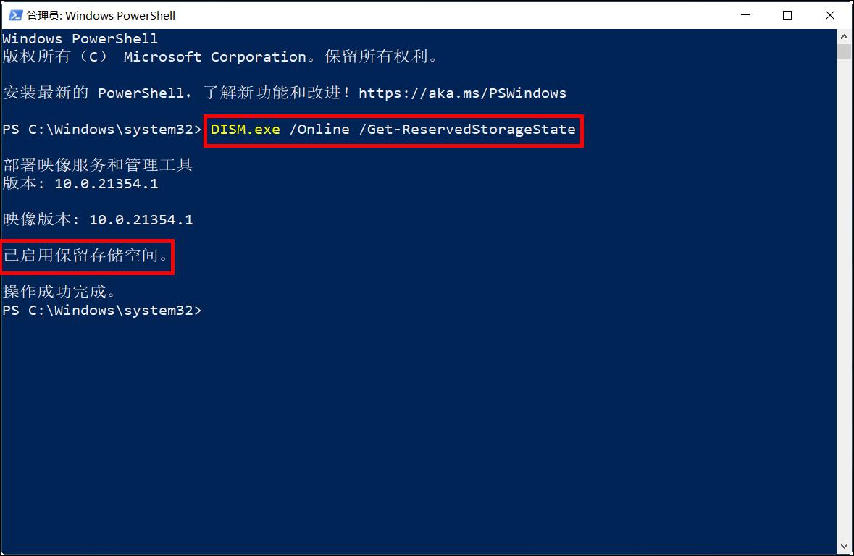Screen dimensions: 854x556
Task: Click the scrollbar down arrow
Action: point(844,547)
